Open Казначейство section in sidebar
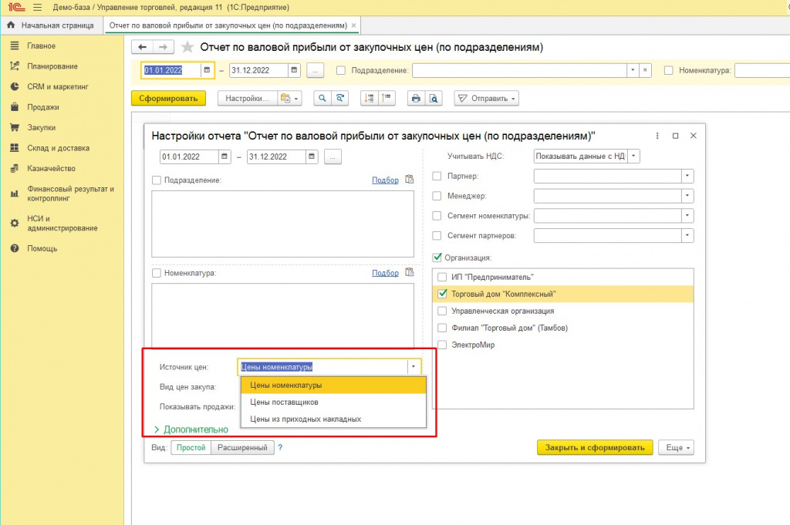 tap(51, 168)
